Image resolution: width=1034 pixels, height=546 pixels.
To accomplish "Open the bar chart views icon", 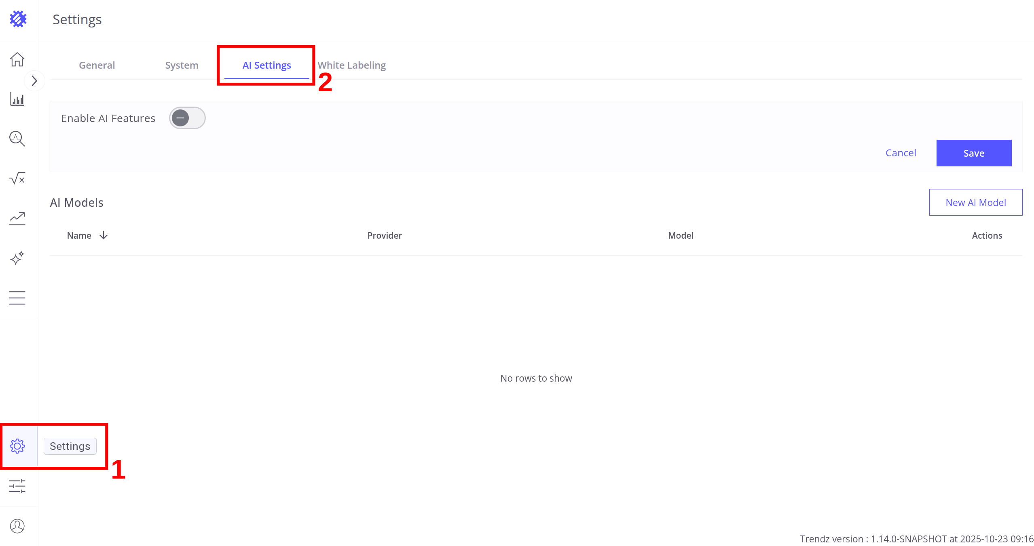I will (17, 99).
